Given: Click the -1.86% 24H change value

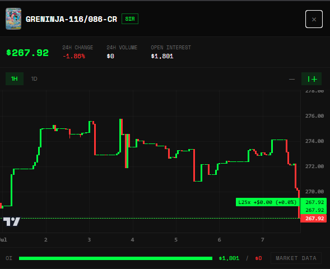Looking at the screenshot, I should point(74,56).
